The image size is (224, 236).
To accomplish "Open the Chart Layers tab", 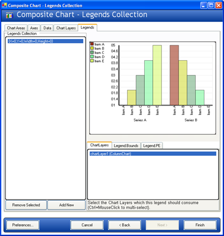I will click(66, 28).
